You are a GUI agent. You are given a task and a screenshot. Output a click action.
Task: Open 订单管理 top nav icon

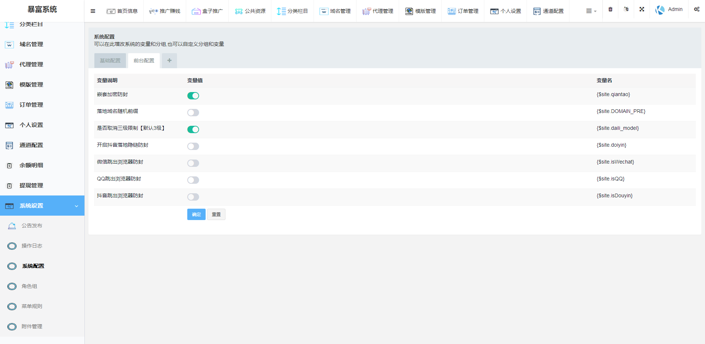tap(452, 11)
